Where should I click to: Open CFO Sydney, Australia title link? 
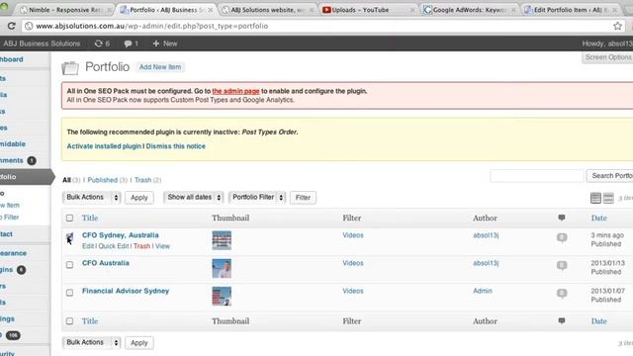point(121,235)
